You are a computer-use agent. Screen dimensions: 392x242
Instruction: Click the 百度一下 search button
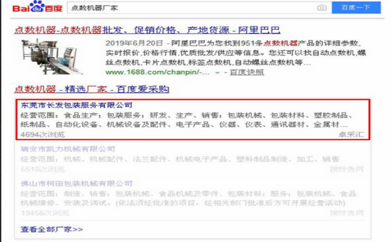(x=356, y=8)
